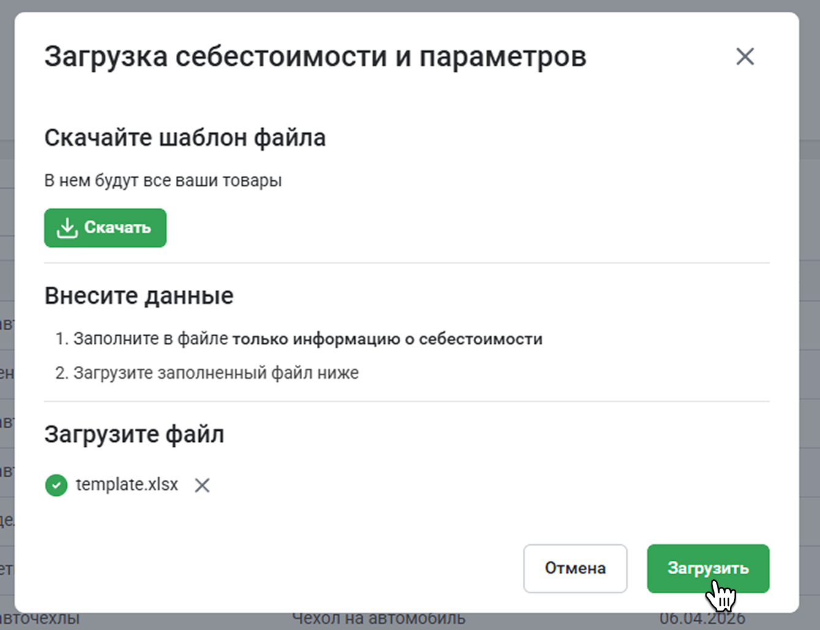Click the Скачайте шаблон файла heading
The image size is (820, 630).
(185, 138)
